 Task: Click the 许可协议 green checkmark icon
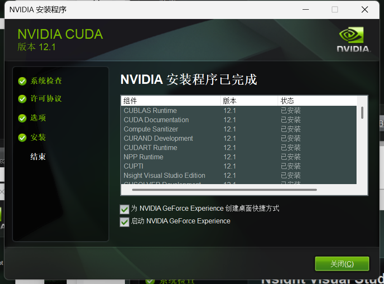click(x=22, y=99)
